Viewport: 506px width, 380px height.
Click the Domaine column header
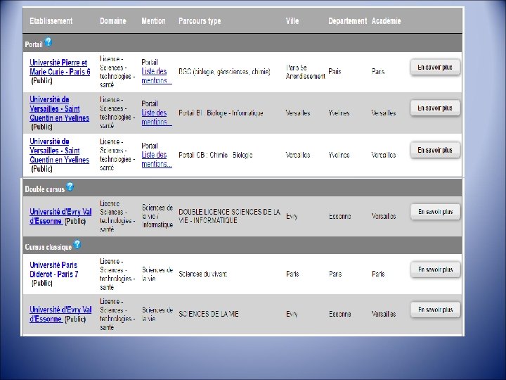(x=113, y=21)
